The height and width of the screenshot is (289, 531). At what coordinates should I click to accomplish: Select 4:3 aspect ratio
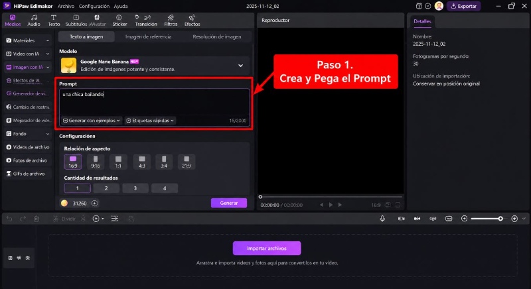tap(142, 162)
